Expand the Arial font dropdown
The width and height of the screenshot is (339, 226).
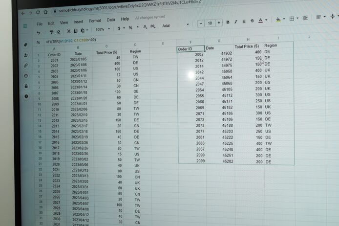[x=175, y=24]
